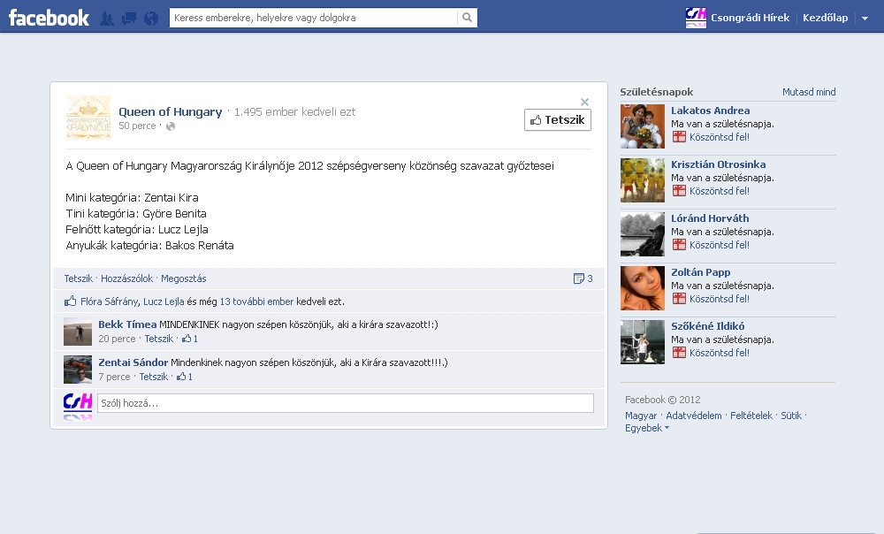The width and height of the screenshot is (884, 534).
Task: Open Lakatos Andrea's birthday photo
Action: tap(643, 126)
